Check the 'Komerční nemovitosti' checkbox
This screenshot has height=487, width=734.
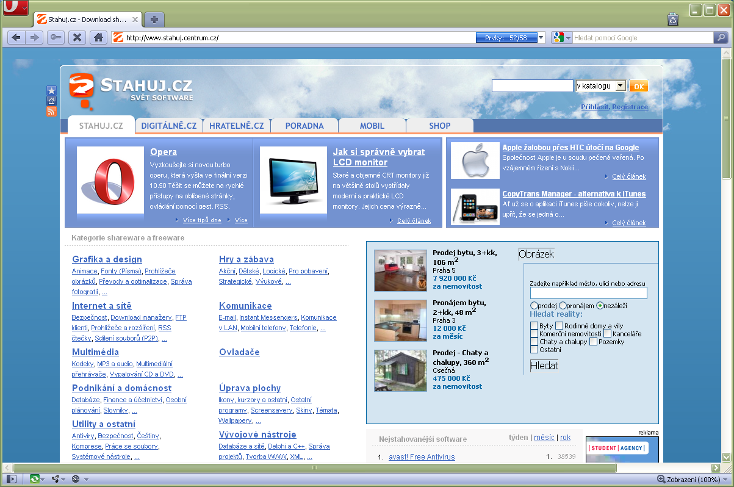pyautogui.click(x=534, y=334)
